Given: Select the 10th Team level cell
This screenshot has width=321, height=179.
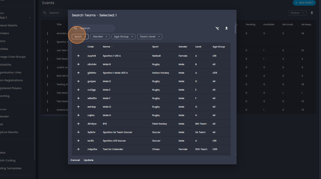Looking at the screenshot, I should [201, 149].
